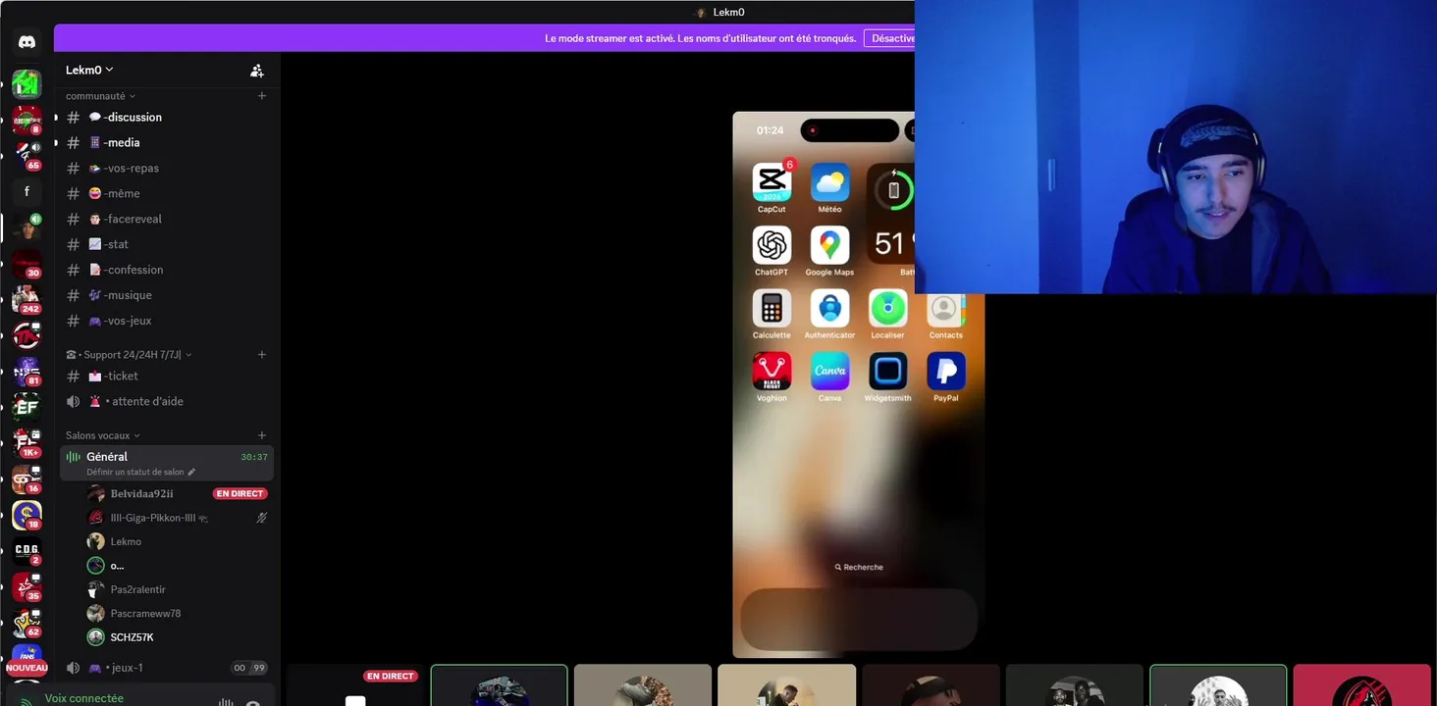
Task: Open the Lekm0 server dropdown menu
Action: [89, 70]
